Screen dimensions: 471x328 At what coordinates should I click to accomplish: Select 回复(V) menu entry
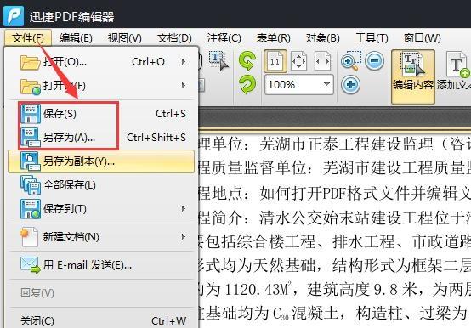click(x=37, y=293)
